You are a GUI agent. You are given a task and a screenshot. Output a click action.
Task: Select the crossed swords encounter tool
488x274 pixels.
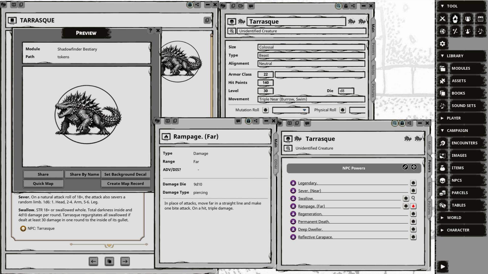coord(443,19)
